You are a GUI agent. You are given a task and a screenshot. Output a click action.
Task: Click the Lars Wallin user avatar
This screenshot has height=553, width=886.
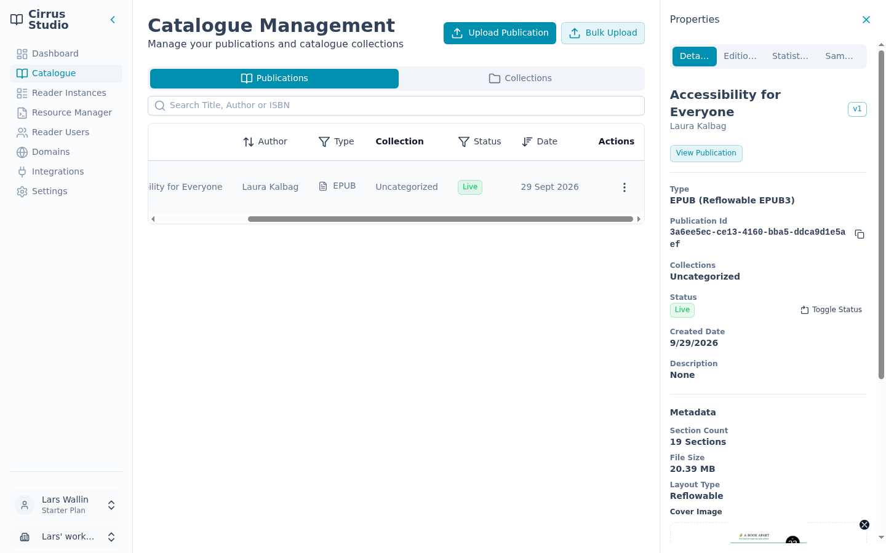(x=25, y=505)
